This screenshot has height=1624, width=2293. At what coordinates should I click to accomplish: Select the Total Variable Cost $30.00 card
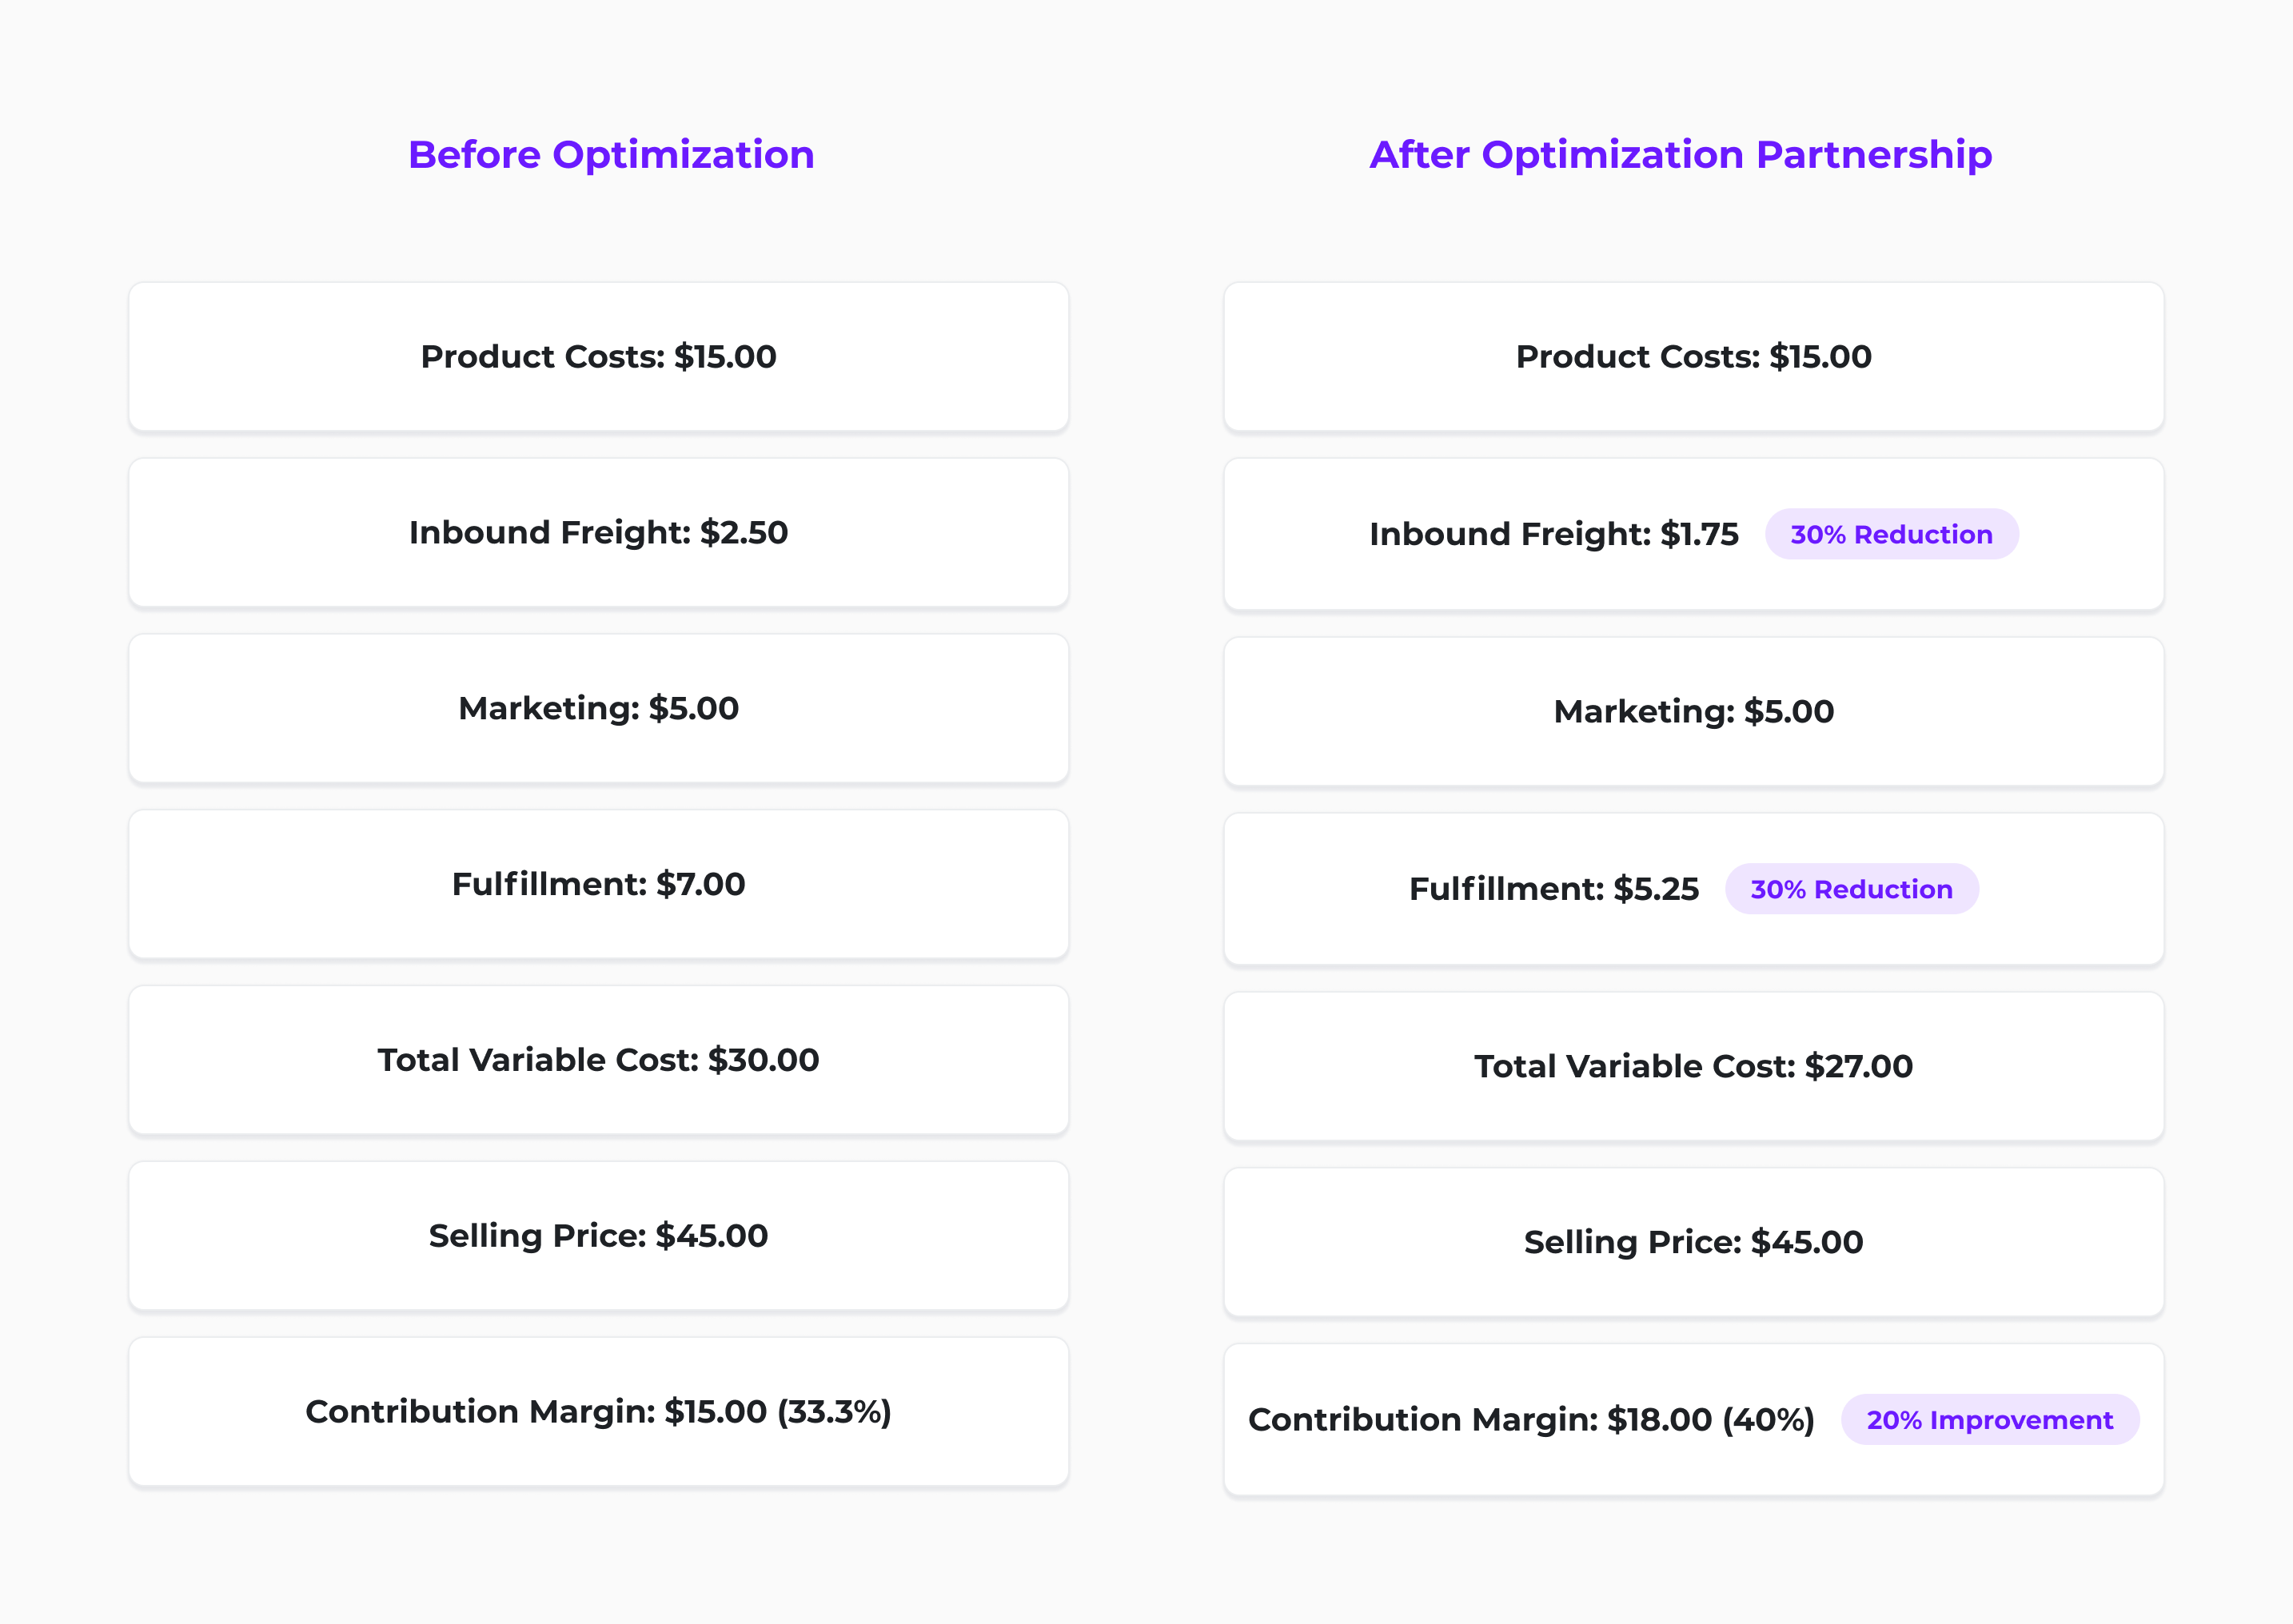tap(598, 1060)
